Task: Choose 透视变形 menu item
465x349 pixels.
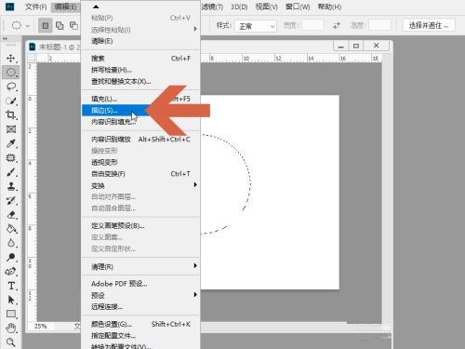Action: [x=140, y=162]
